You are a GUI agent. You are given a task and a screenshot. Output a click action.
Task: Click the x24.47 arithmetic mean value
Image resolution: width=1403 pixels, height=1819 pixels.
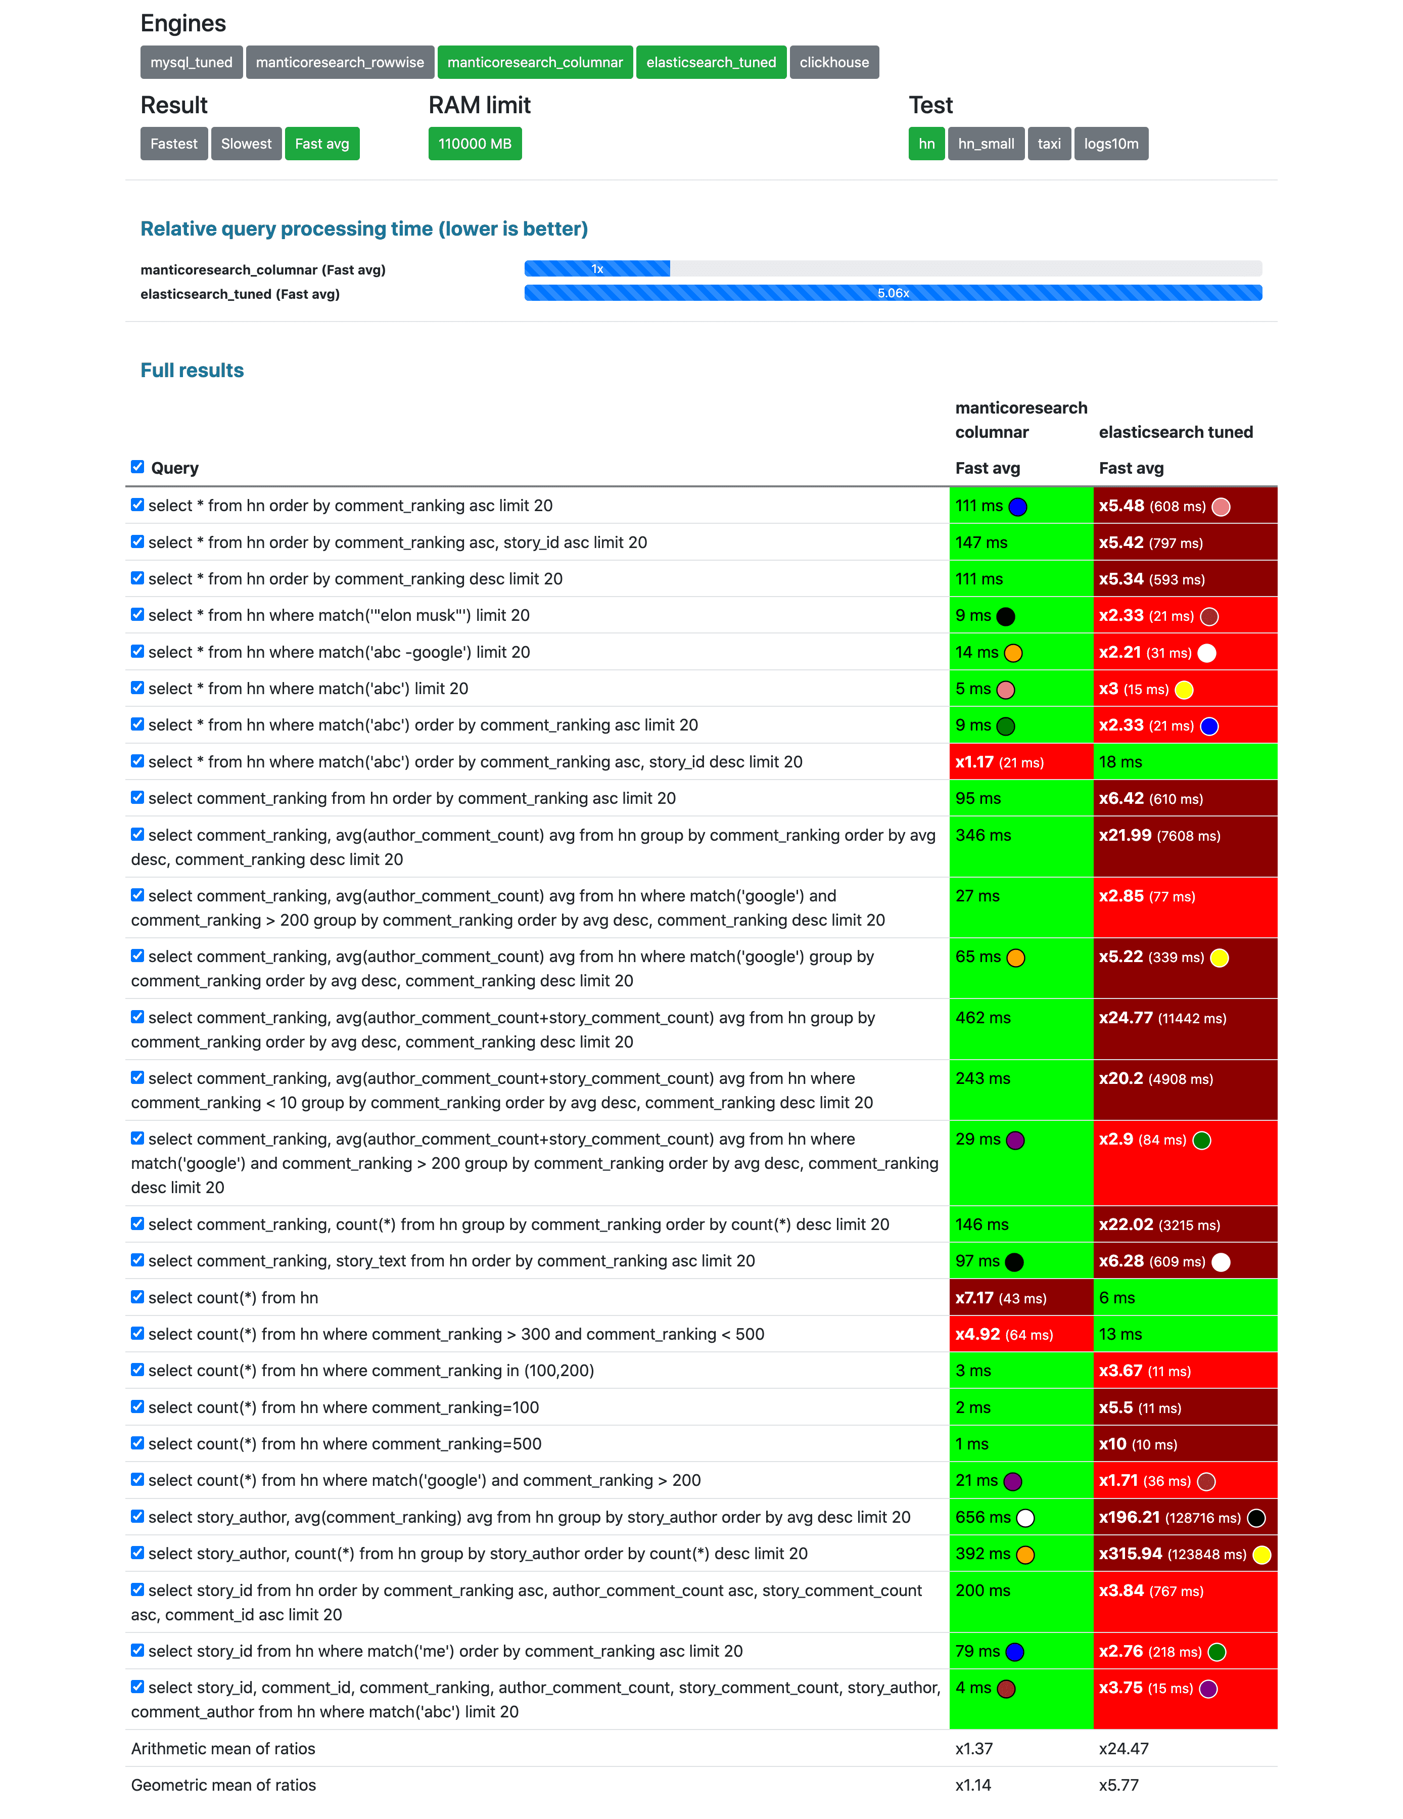coord(1123,1748)
